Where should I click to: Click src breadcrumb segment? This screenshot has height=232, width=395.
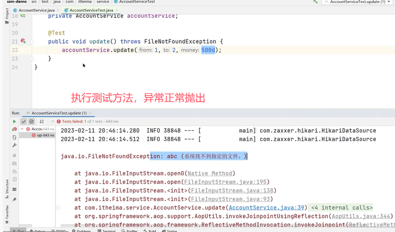pos(34,1)
